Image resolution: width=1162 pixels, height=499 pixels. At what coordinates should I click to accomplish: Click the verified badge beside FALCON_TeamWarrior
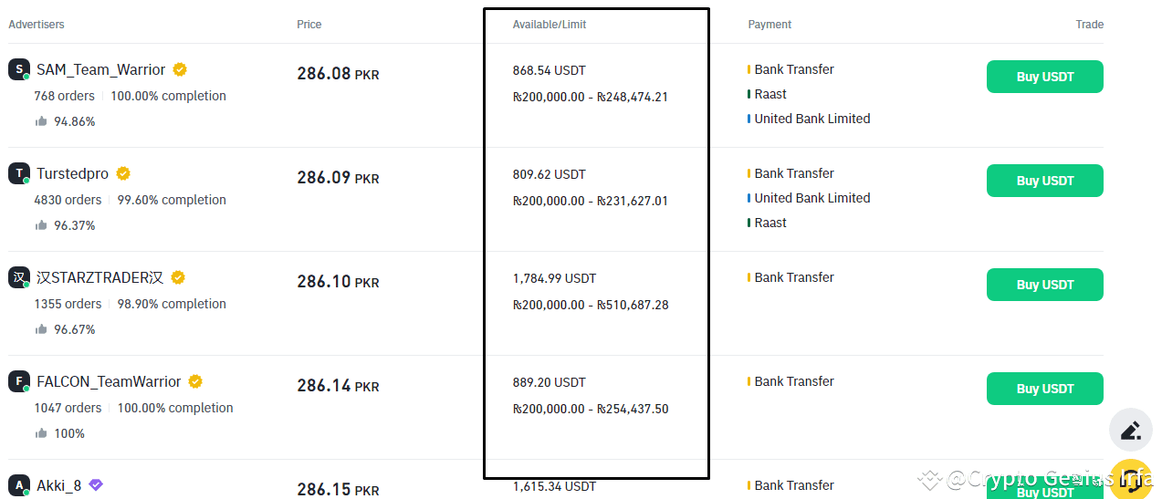(195, 381)
